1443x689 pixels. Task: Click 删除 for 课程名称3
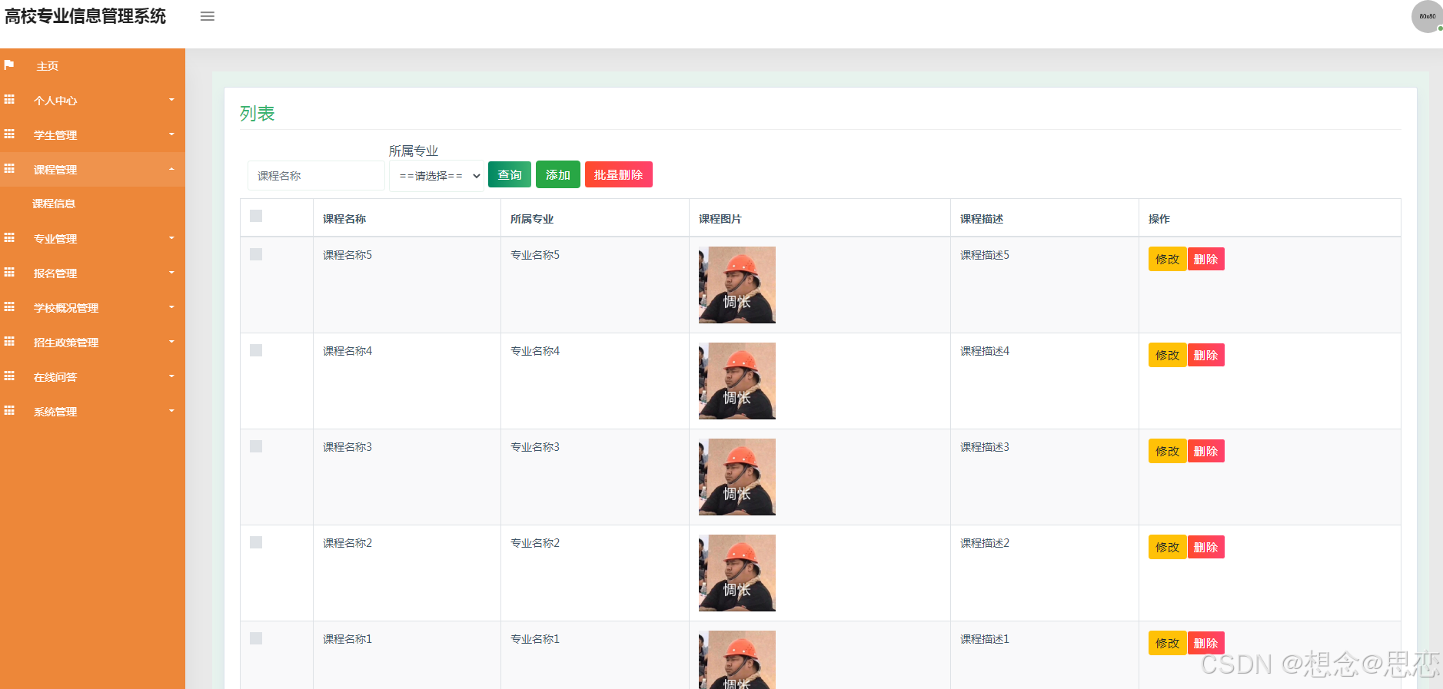[1205, 451]
